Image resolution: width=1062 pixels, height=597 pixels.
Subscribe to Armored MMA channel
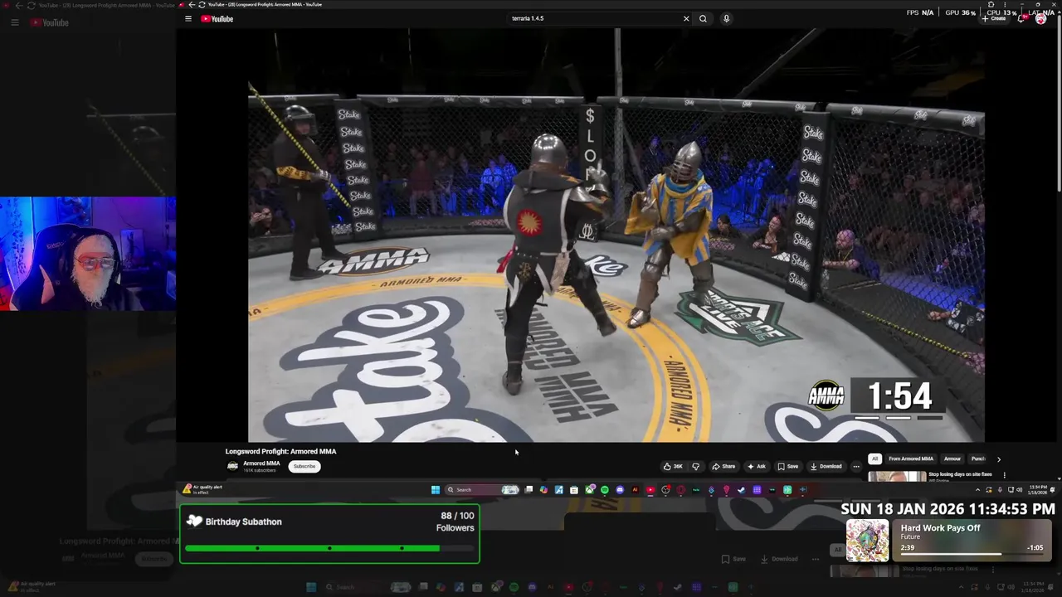click(304, 466)
